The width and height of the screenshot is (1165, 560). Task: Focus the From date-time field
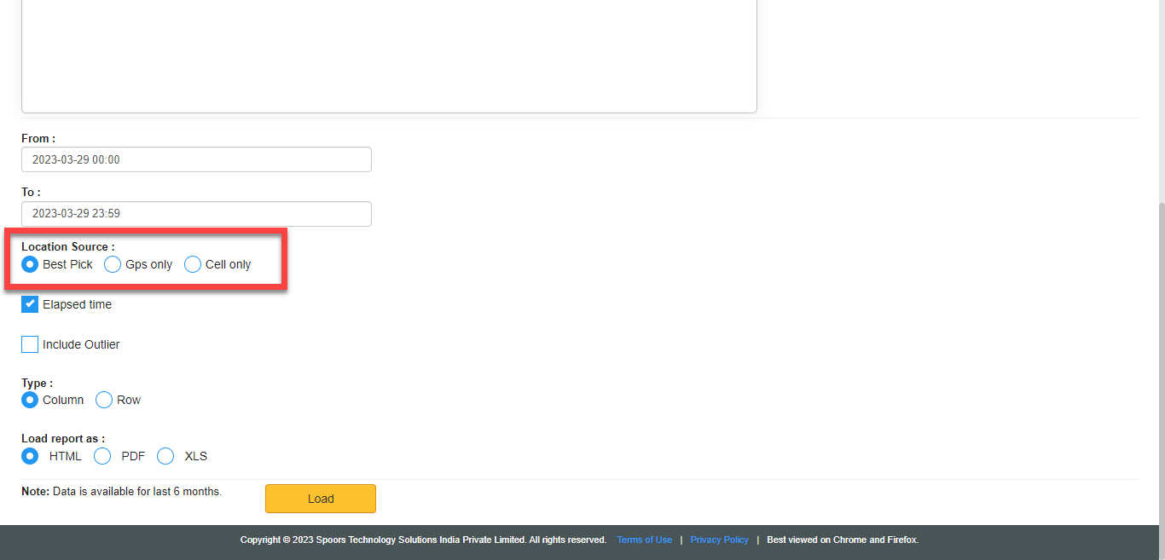(x=196, y=159)
